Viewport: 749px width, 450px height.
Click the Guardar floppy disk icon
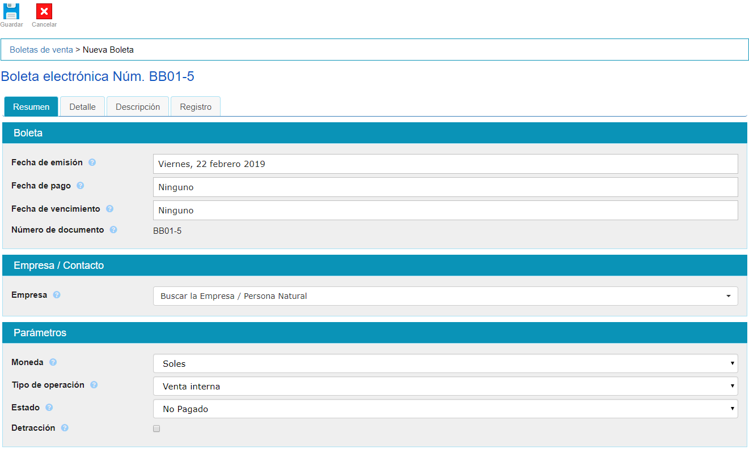[x=11, y=11]
